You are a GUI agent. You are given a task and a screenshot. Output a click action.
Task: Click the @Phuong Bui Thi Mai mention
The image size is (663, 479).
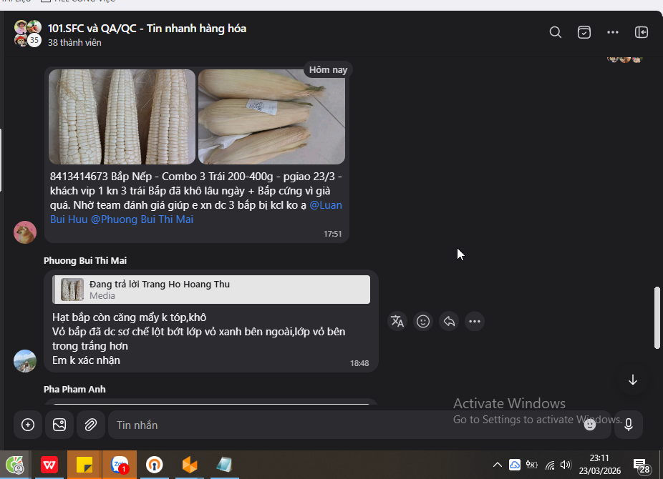tap(142, 219)
